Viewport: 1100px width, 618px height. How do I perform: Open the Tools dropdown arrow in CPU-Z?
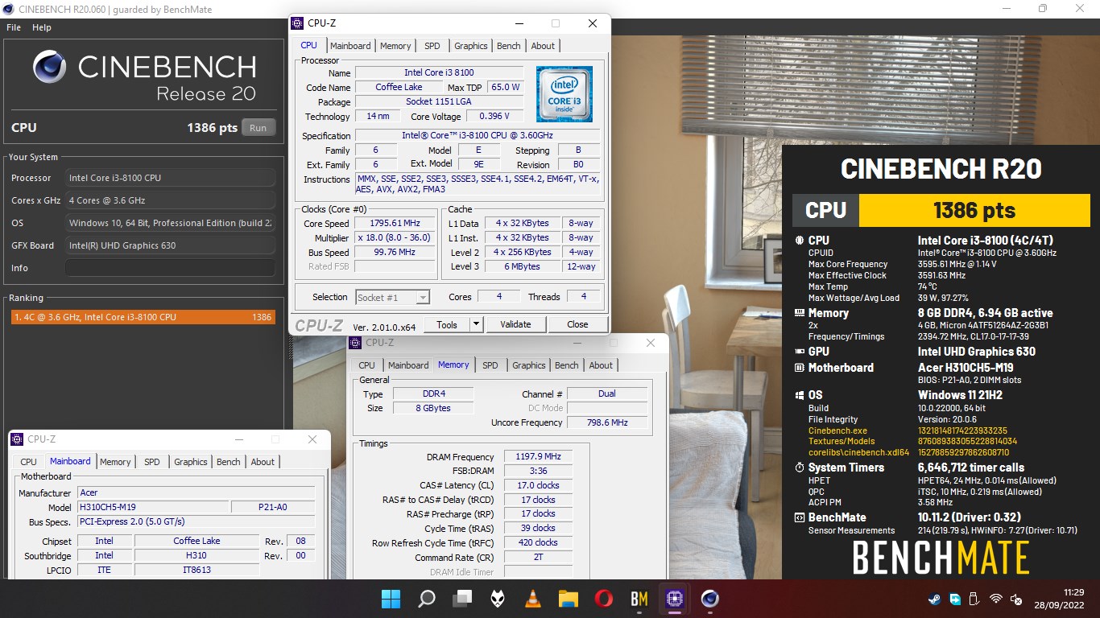(476, 324)
